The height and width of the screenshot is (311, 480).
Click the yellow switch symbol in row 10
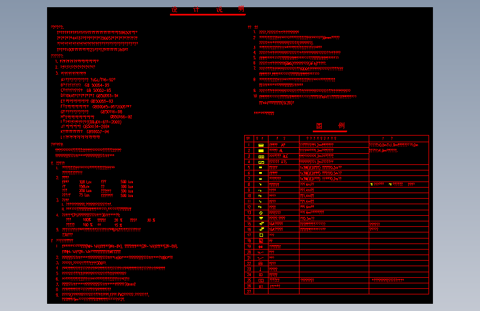[x=260, y=195]
